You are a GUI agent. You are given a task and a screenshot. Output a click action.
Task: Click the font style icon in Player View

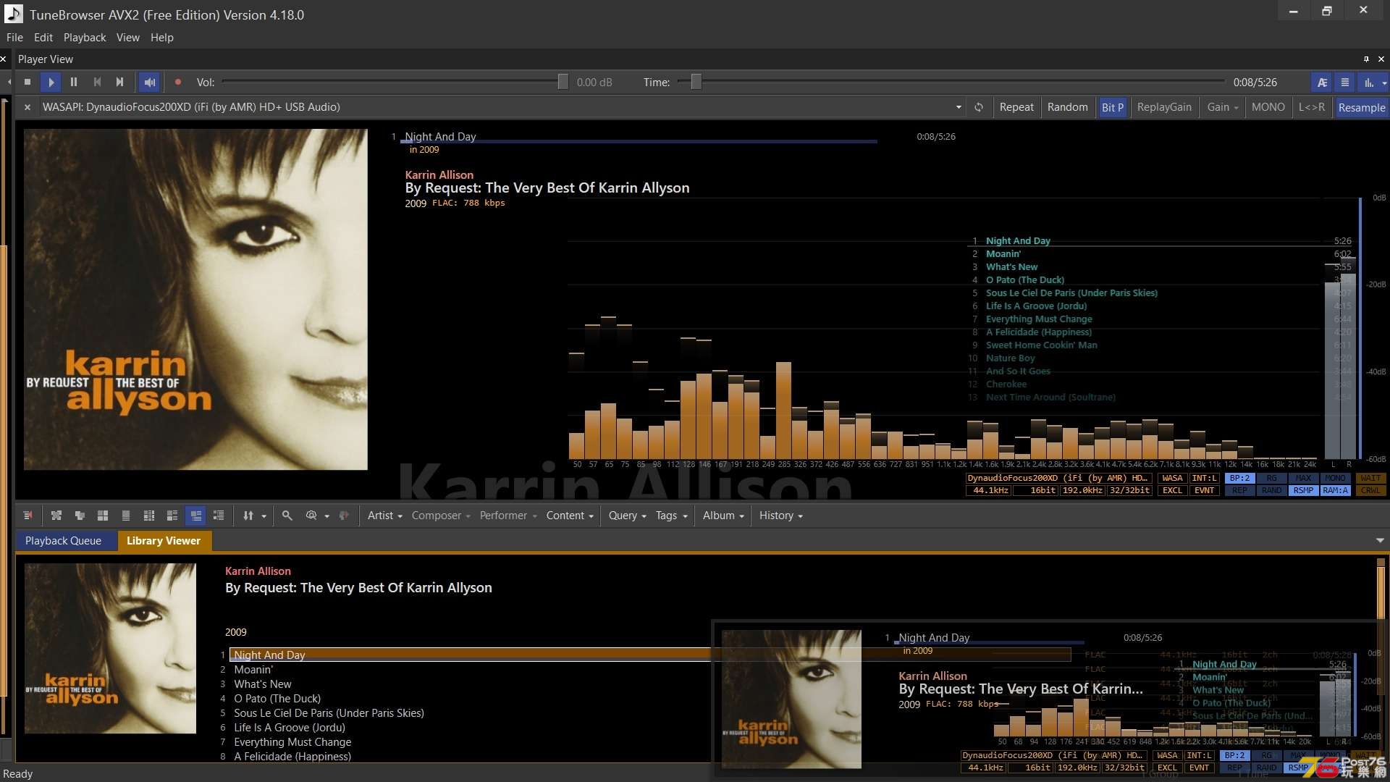1322,83
